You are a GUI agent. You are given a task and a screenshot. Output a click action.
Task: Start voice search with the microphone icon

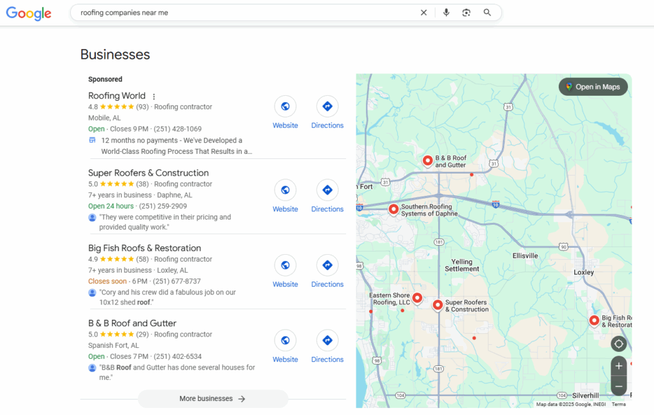click(446, 13)
